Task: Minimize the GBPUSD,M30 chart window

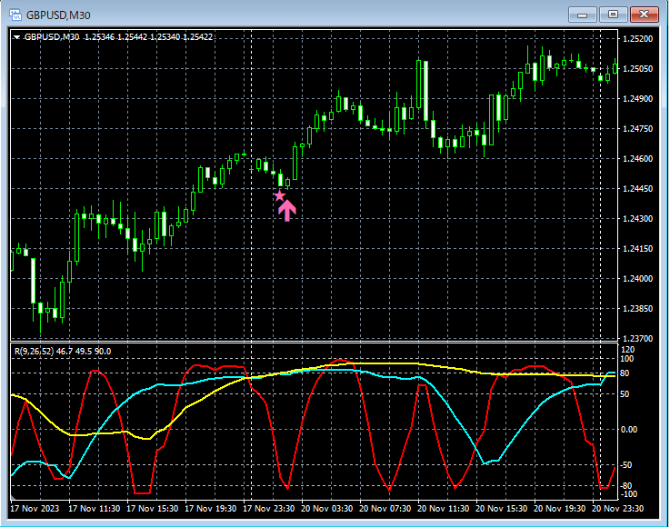Action: (583, 15)
